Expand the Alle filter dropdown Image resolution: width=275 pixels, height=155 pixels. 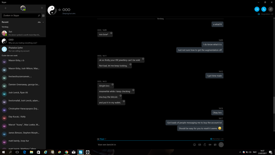click(41, 22)
